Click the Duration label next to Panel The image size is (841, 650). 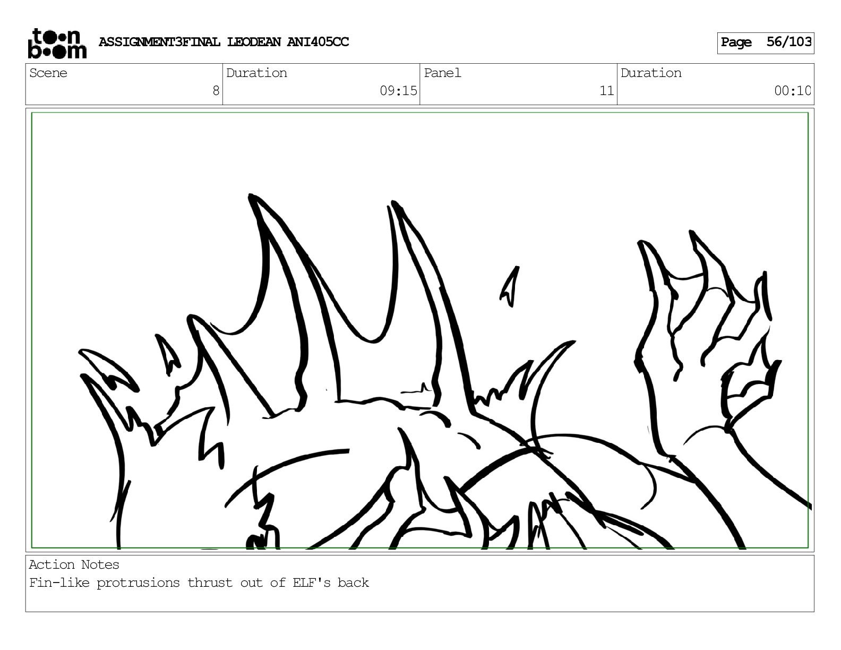651,73
